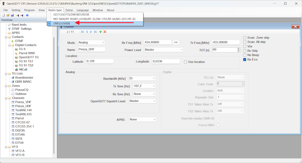
Task: Jump to the first channel record
Action: pos(82,32)
